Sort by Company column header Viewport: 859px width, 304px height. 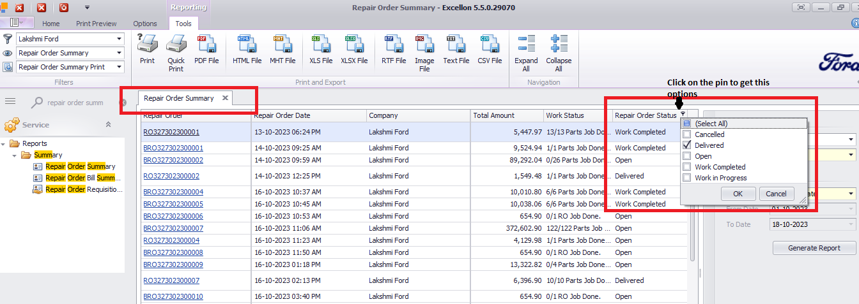pos(419,115)
